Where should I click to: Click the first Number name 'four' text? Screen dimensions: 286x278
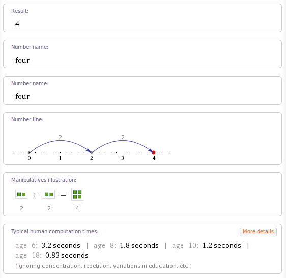[22, 60]
